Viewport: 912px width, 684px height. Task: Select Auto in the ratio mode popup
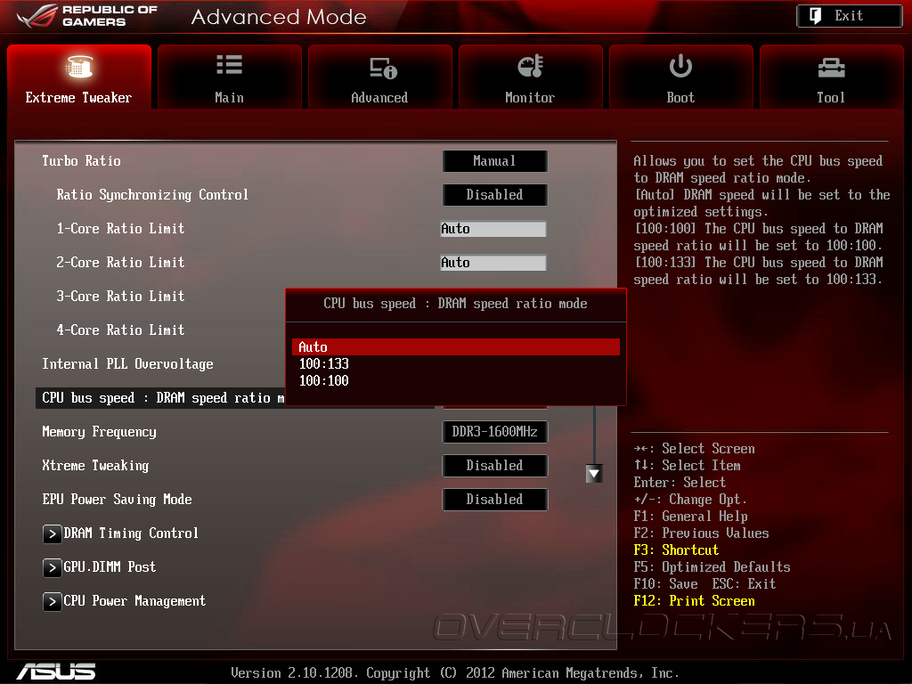(455, 347)
